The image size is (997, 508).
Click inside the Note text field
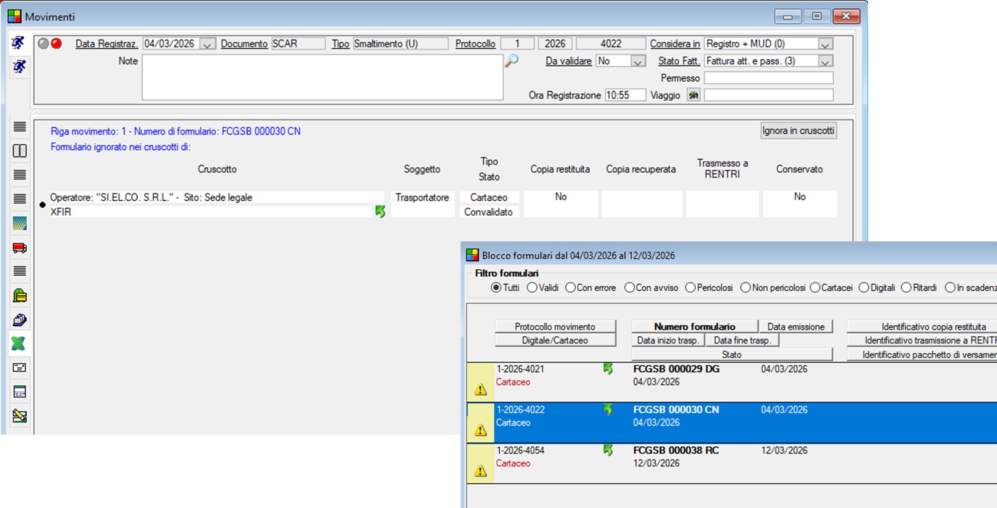point(322,77)
